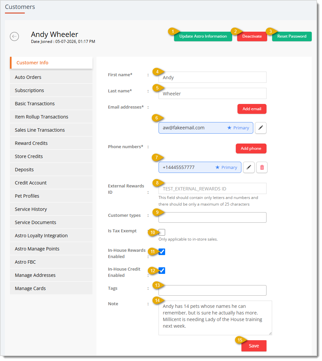Viewport: 322px width, 361px height.
Task: Go to Basic Transactions
Action: point(52,104)
